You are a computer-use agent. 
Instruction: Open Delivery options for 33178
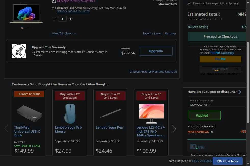pyautogui.click(x=73, y=11)
